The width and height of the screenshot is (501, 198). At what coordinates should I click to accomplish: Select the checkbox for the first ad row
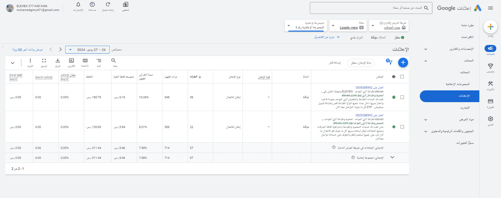[402, 97]
